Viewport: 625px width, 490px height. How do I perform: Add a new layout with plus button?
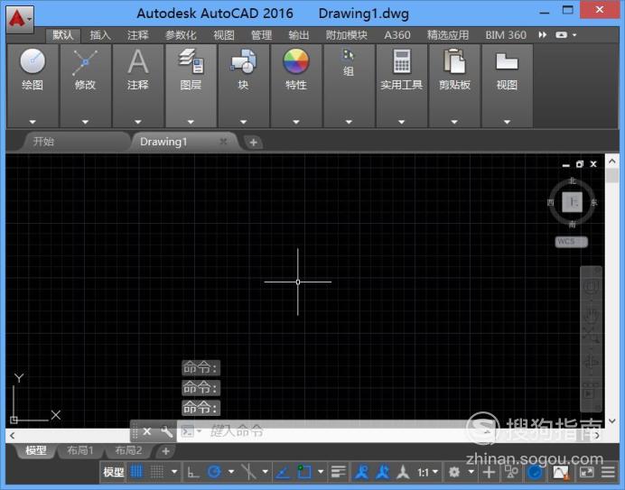point(166,451)
